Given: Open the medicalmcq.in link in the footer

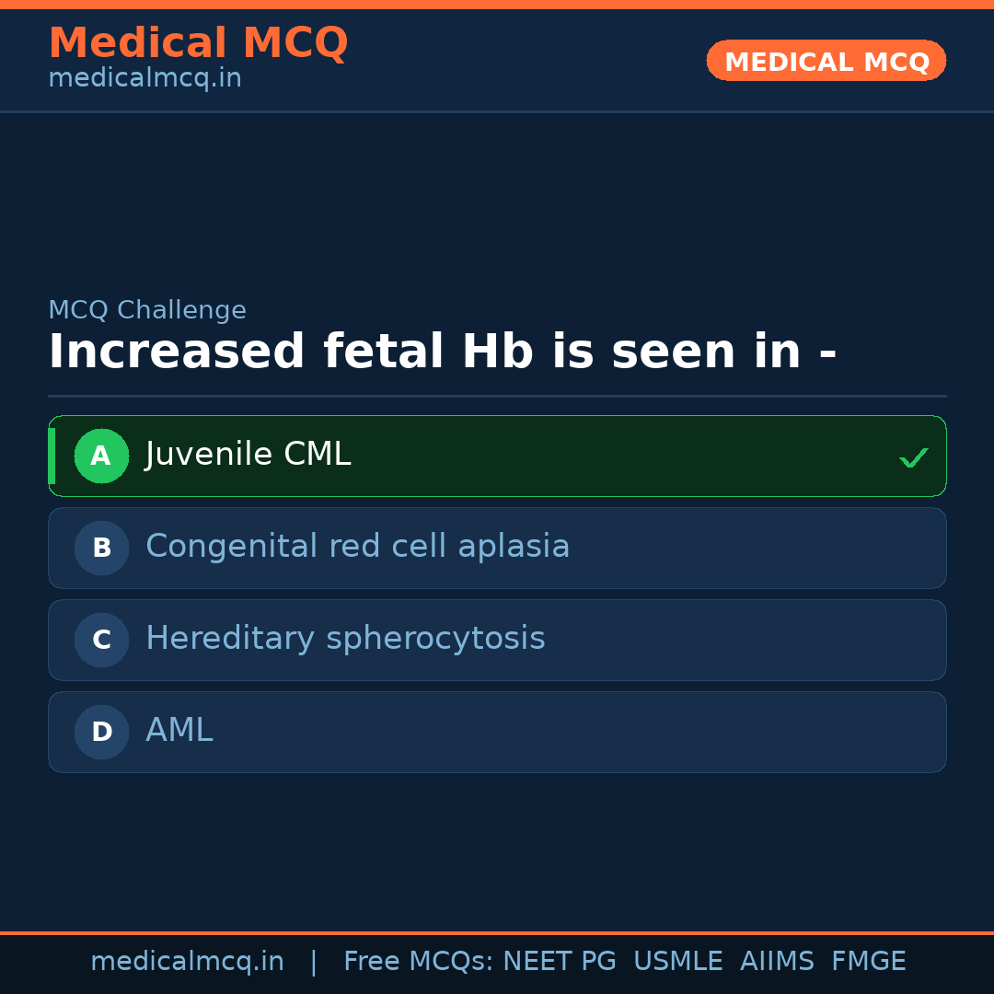Looking at the screenshot, I should pyautogui.click(x=187, y=962).
